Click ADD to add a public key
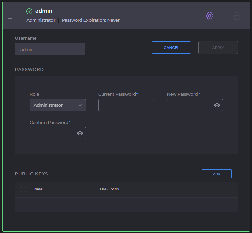The image size is (252, 233). click(x=216, y=174)
